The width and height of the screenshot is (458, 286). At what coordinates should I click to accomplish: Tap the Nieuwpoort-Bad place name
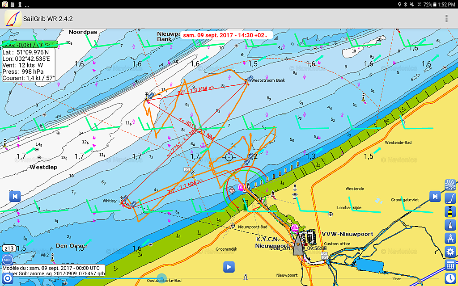coord(253,227)
